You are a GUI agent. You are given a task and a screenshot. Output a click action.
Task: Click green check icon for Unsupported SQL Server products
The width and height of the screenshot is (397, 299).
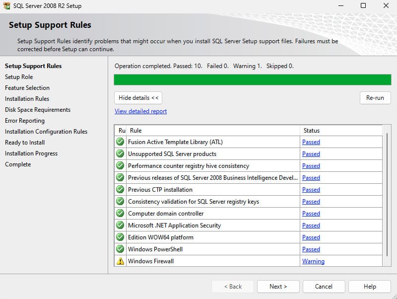[120, 154]
